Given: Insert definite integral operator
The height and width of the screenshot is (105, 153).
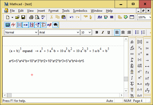Looking at the screenshot, I should pos(132,60).
